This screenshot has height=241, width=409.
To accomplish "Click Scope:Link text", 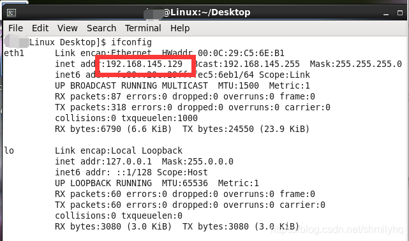I will point(285,75).
